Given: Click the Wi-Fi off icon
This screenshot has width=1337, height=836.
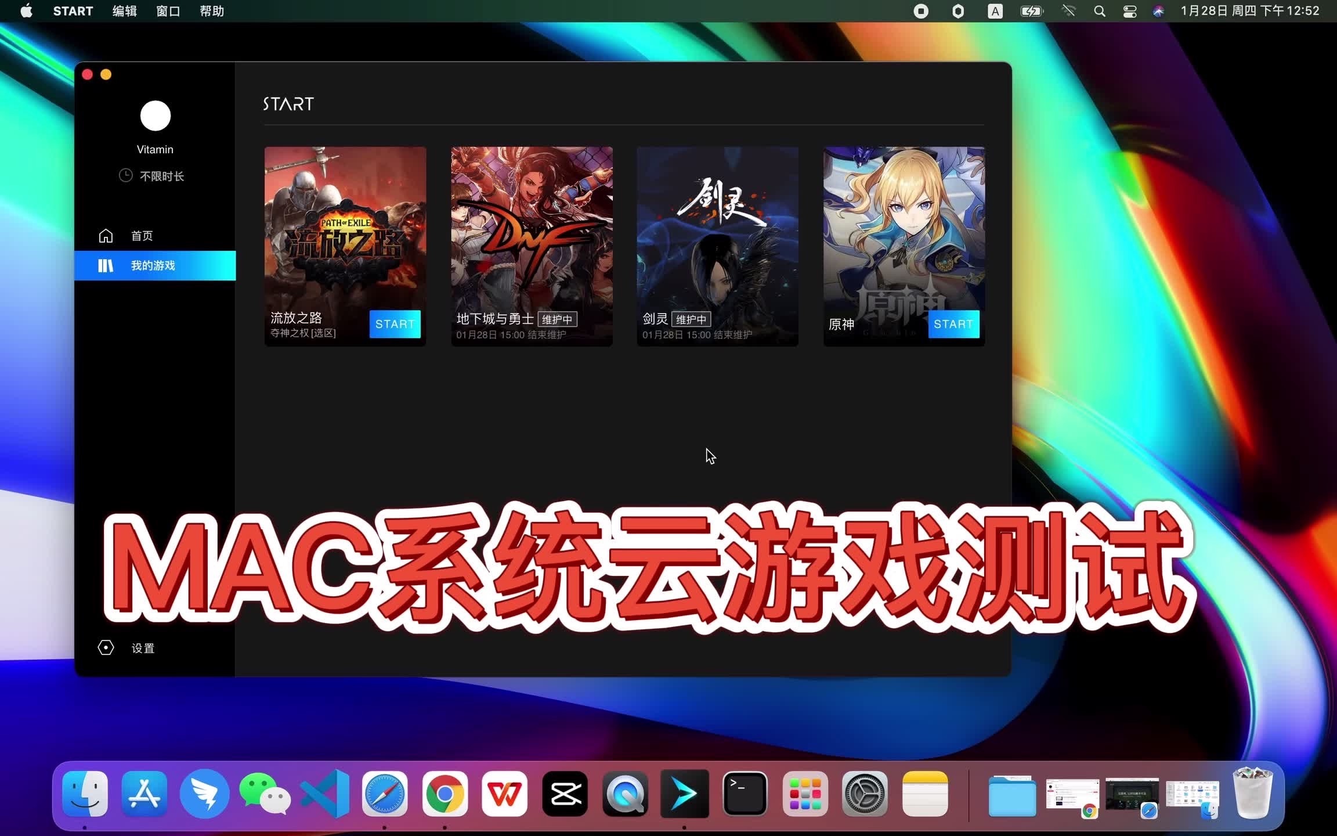Looking at the screenshot, I should tap(1068, 11).
